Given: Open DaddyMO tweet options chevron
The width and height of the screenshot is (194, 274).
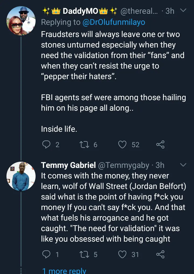Looking at the screenshot, I should click(x=183, y=11).
